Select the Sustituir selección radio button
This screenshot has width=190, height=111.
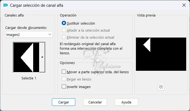coord(64,23)
